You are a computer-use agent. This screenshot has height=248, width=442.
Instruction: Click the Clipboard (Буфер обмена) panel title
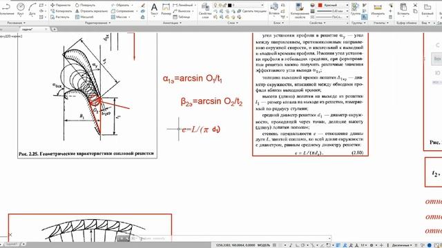click(406, 23)
